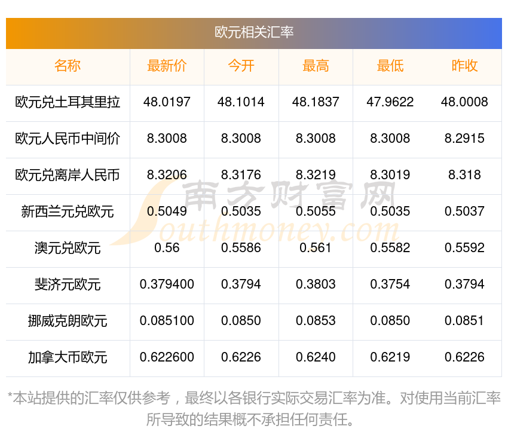Select the value 0.3754

coord(390,284)
